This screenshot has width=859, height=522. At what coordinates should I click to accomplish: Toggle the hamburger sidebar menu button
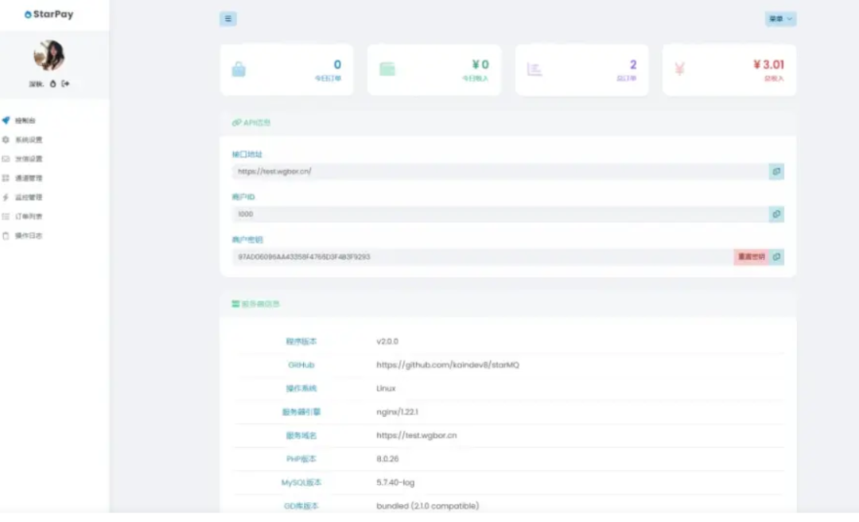[228, 19]
